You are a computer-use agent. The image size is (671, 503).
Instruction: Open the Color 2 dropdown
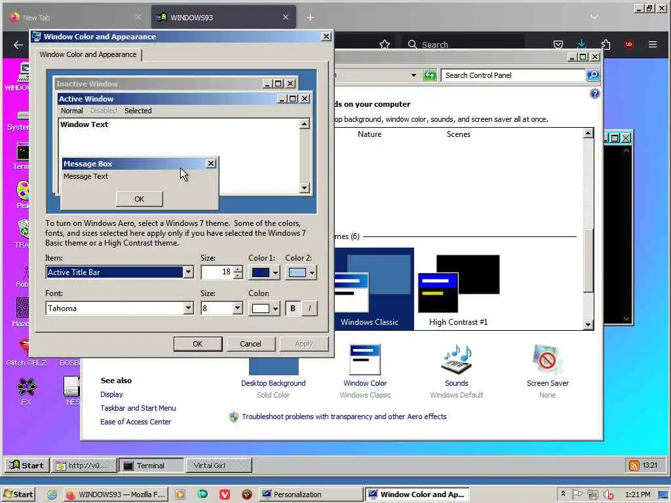click(301, 272)
